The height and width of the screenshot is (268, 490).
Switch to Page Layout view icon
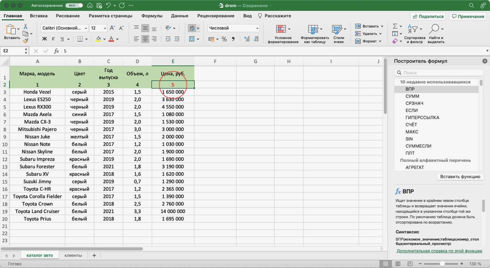tap(398, 264)
